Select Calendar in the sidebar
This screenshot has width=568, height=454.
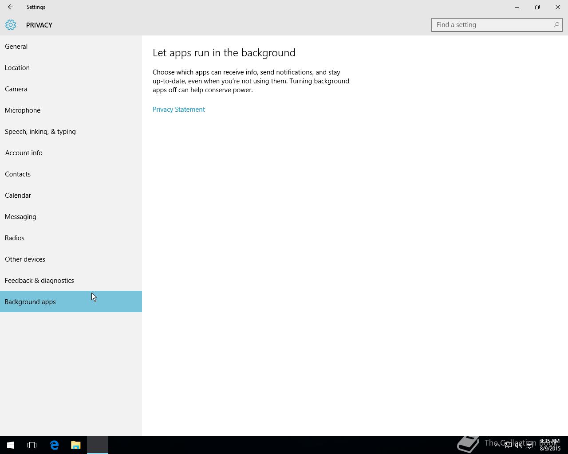click(71, 195)
